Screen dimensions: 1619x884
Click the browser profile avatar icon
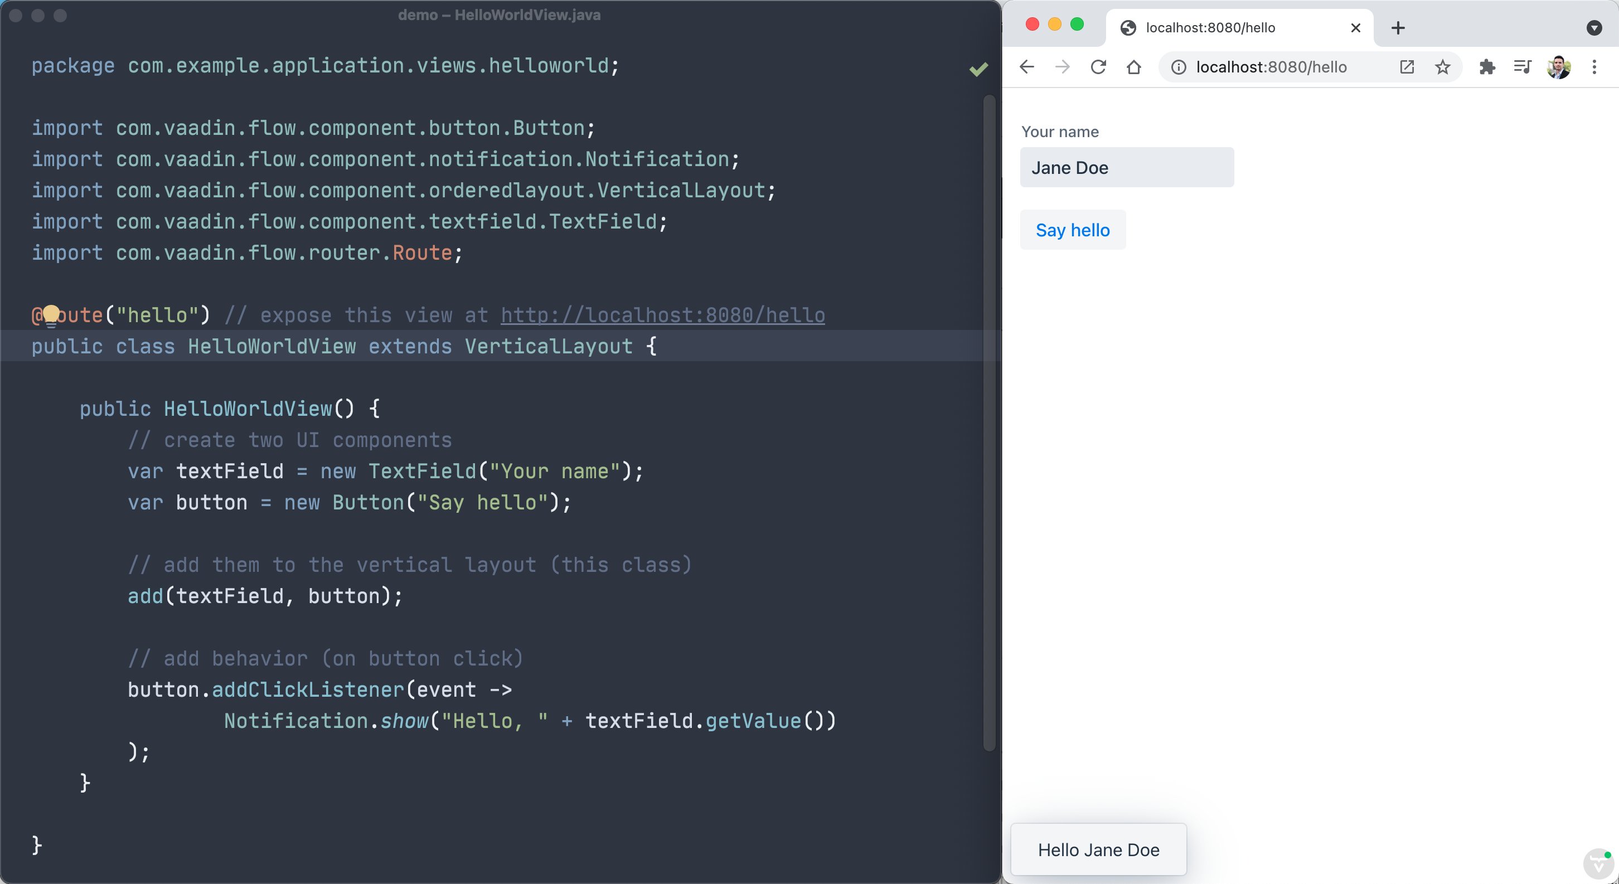(x=1558, y=66)
